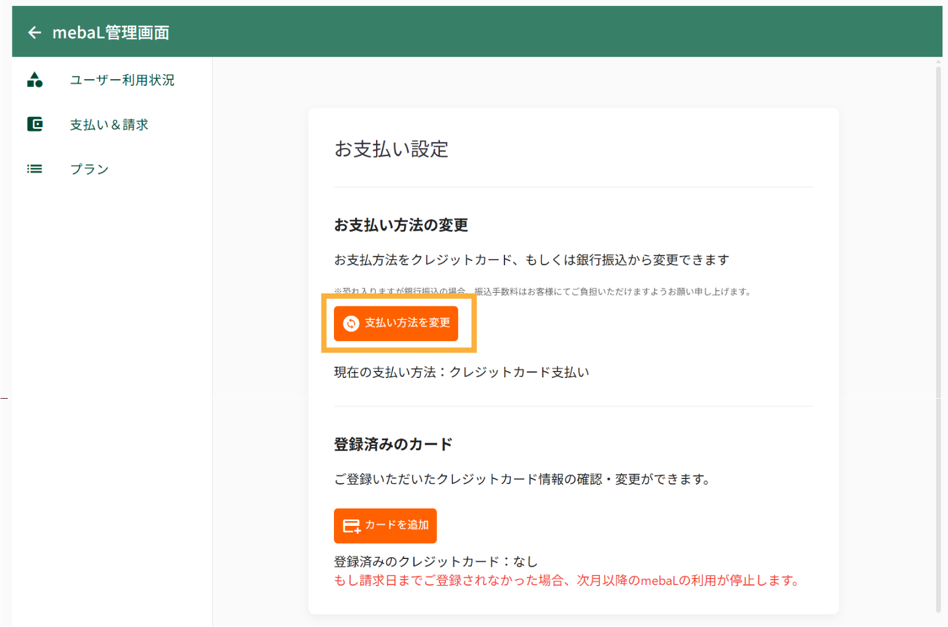The height and width of the screenshot is (627, 948).
Task: Click the 登録済みのクレジットカード：なし text
Action: click(x=436, y=561)
